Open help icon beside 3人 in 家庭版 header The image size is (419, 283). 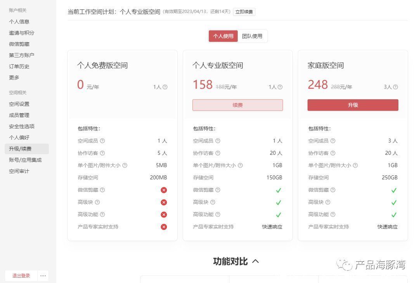point(395,87)
